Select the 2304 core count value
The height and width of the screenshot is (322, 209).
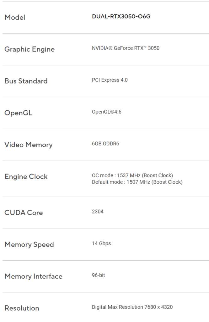tap(98, 212)
